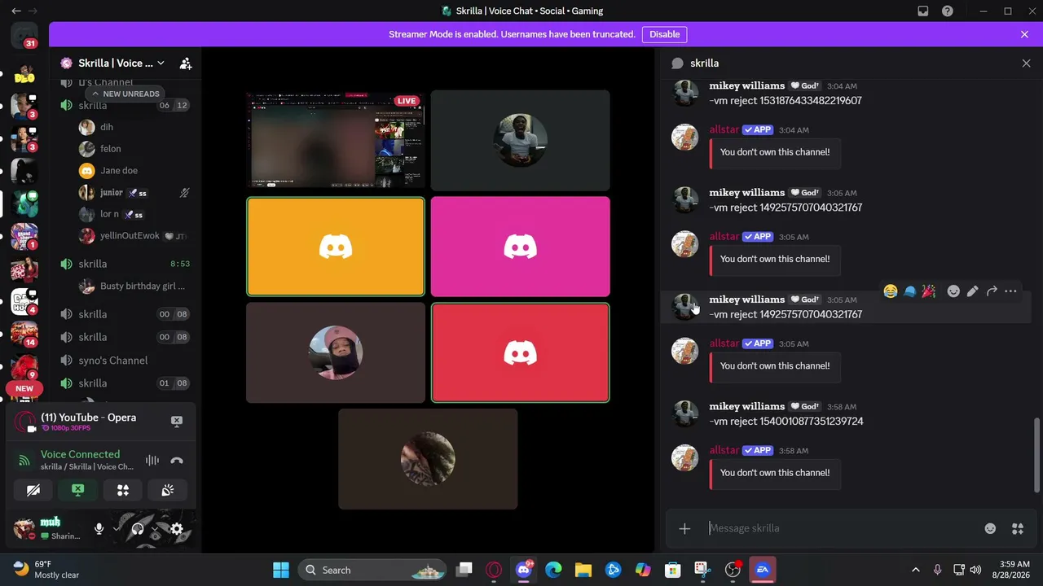Open Microsoft Edge from the taskbar
This screenshot has width=1043, height=586.
[553, 570]
